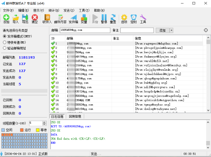Switch to the 回测信息 tab
211x157 pixels.
click(75, 116)
